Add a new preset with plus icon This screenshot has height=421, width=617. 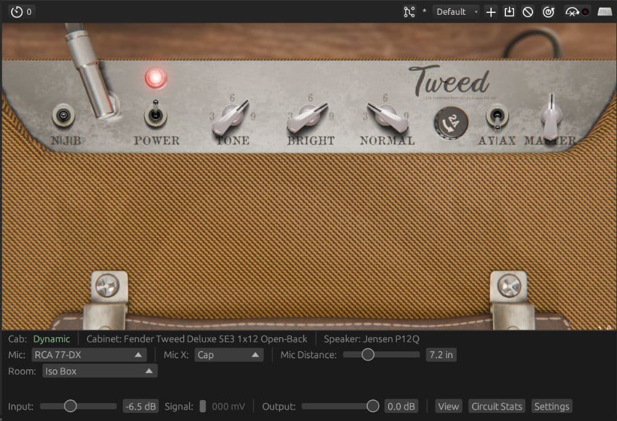click(x=491, y=12)
